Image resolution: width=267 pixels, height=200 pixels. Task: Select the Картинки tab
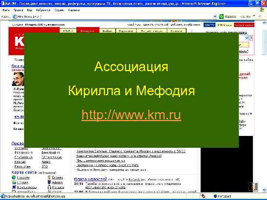tap(126, 31)
